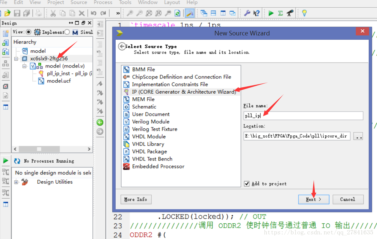
Task: Open the Window menu
Action: click(x=148, y=2)
